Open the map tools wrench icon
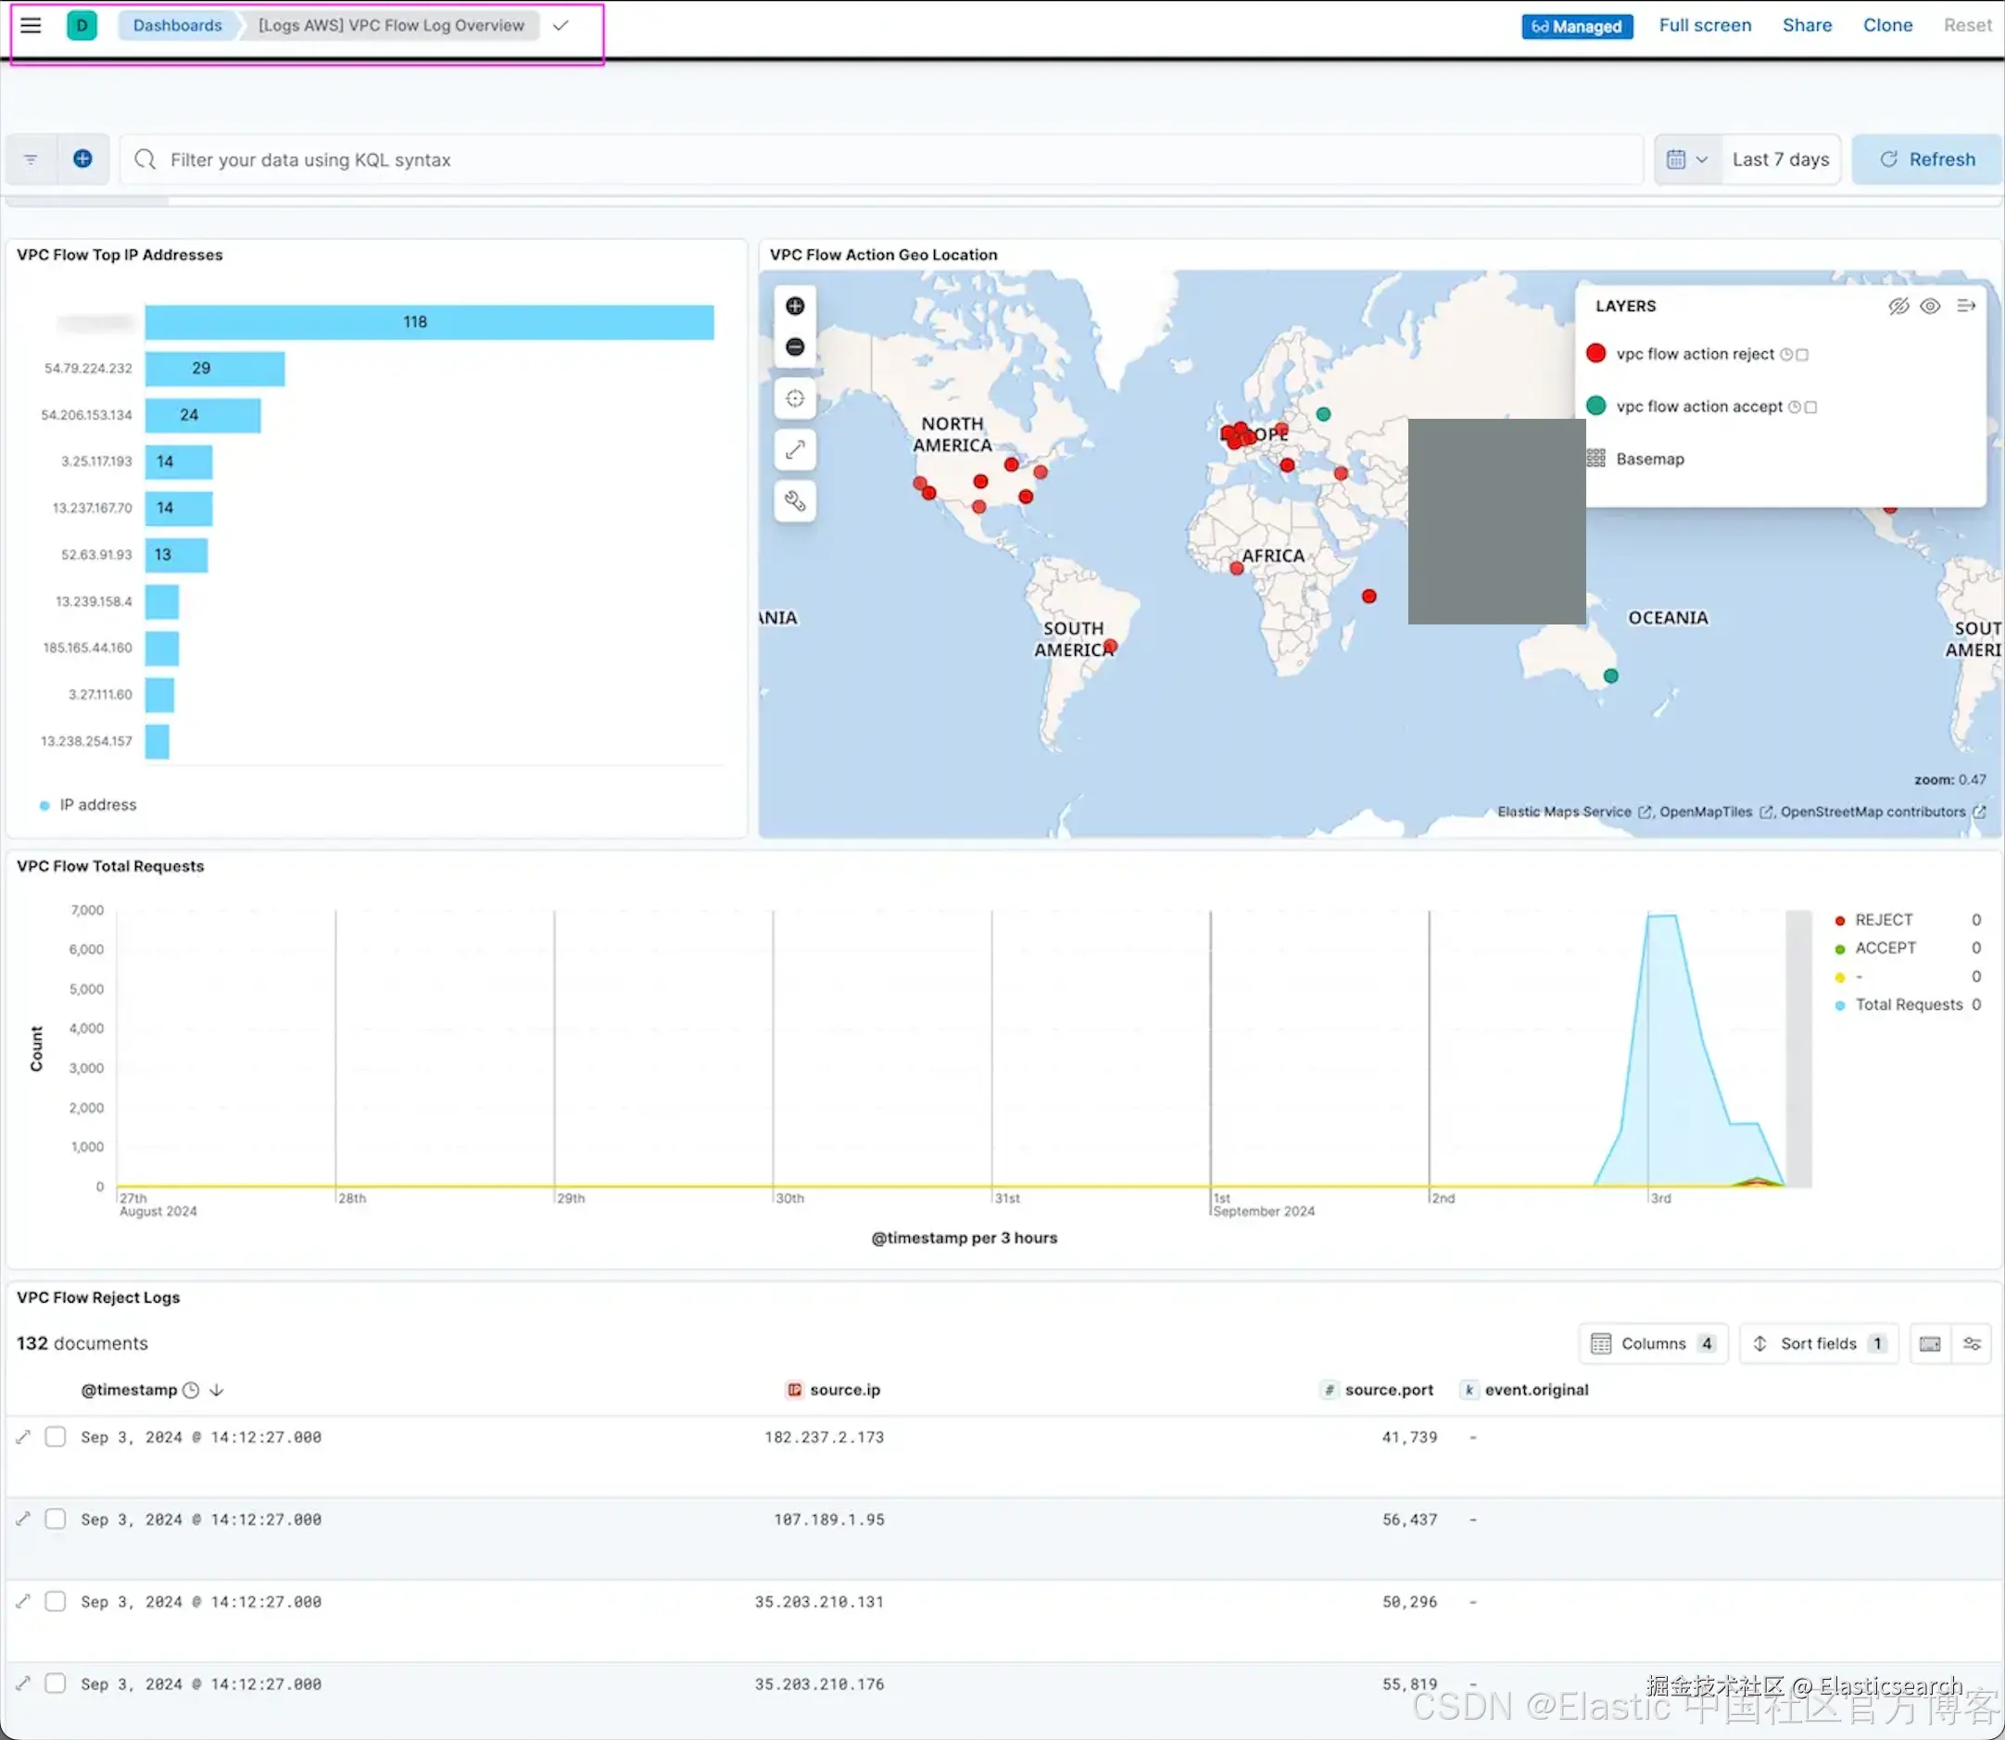 [794, 501]
